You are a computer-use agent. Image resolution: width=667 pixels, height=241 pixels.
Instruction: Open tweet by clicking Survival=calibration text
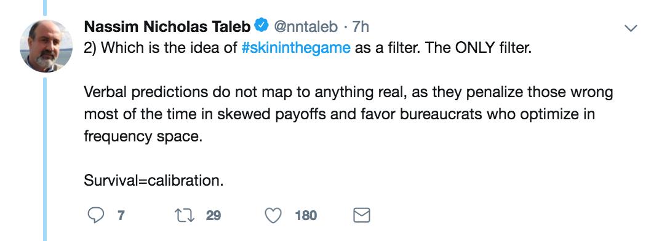tap(154, 181)
